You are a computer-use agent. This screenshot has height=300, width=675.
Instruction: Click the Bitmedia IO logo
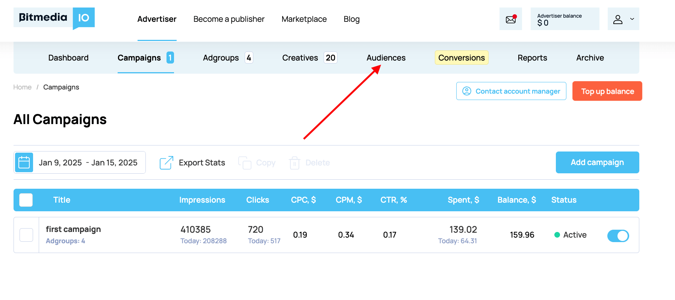[54, 18]
